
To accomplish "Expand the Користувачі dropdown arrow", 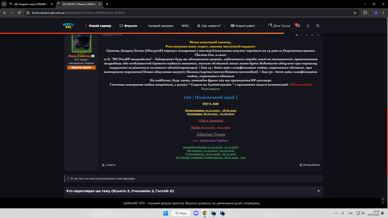I will pos(259,26).
